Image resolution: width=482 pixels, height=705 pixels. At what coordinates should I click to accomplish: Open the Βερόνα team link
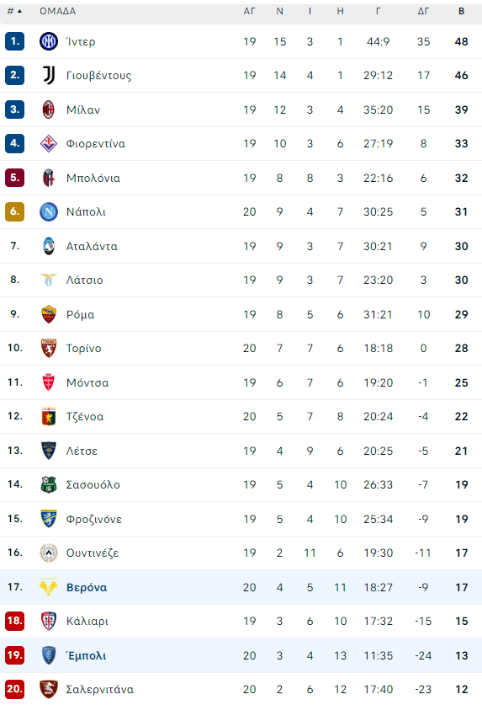point(87,587)
